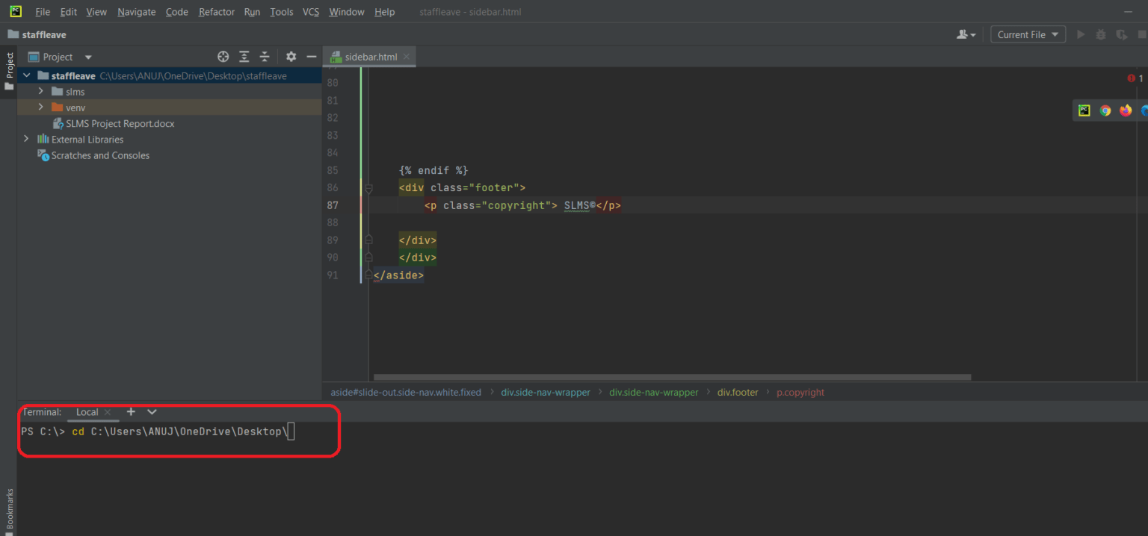Open Project panel settings gear
The width and height of the screenshot is (1148, 536).
pyautogui.click(x=291, y=57)
